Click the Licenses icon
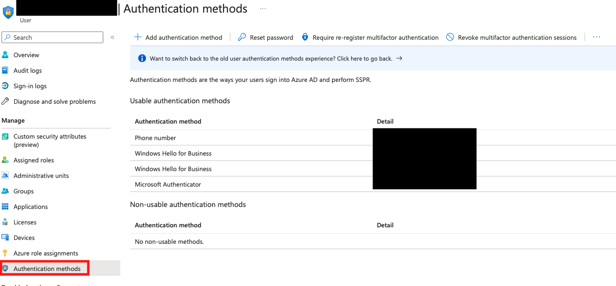616x286 pixels. coord(5,222)
